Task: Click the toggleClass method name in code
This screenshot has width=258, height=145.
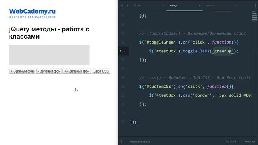Action: click(x=196, y=51)
